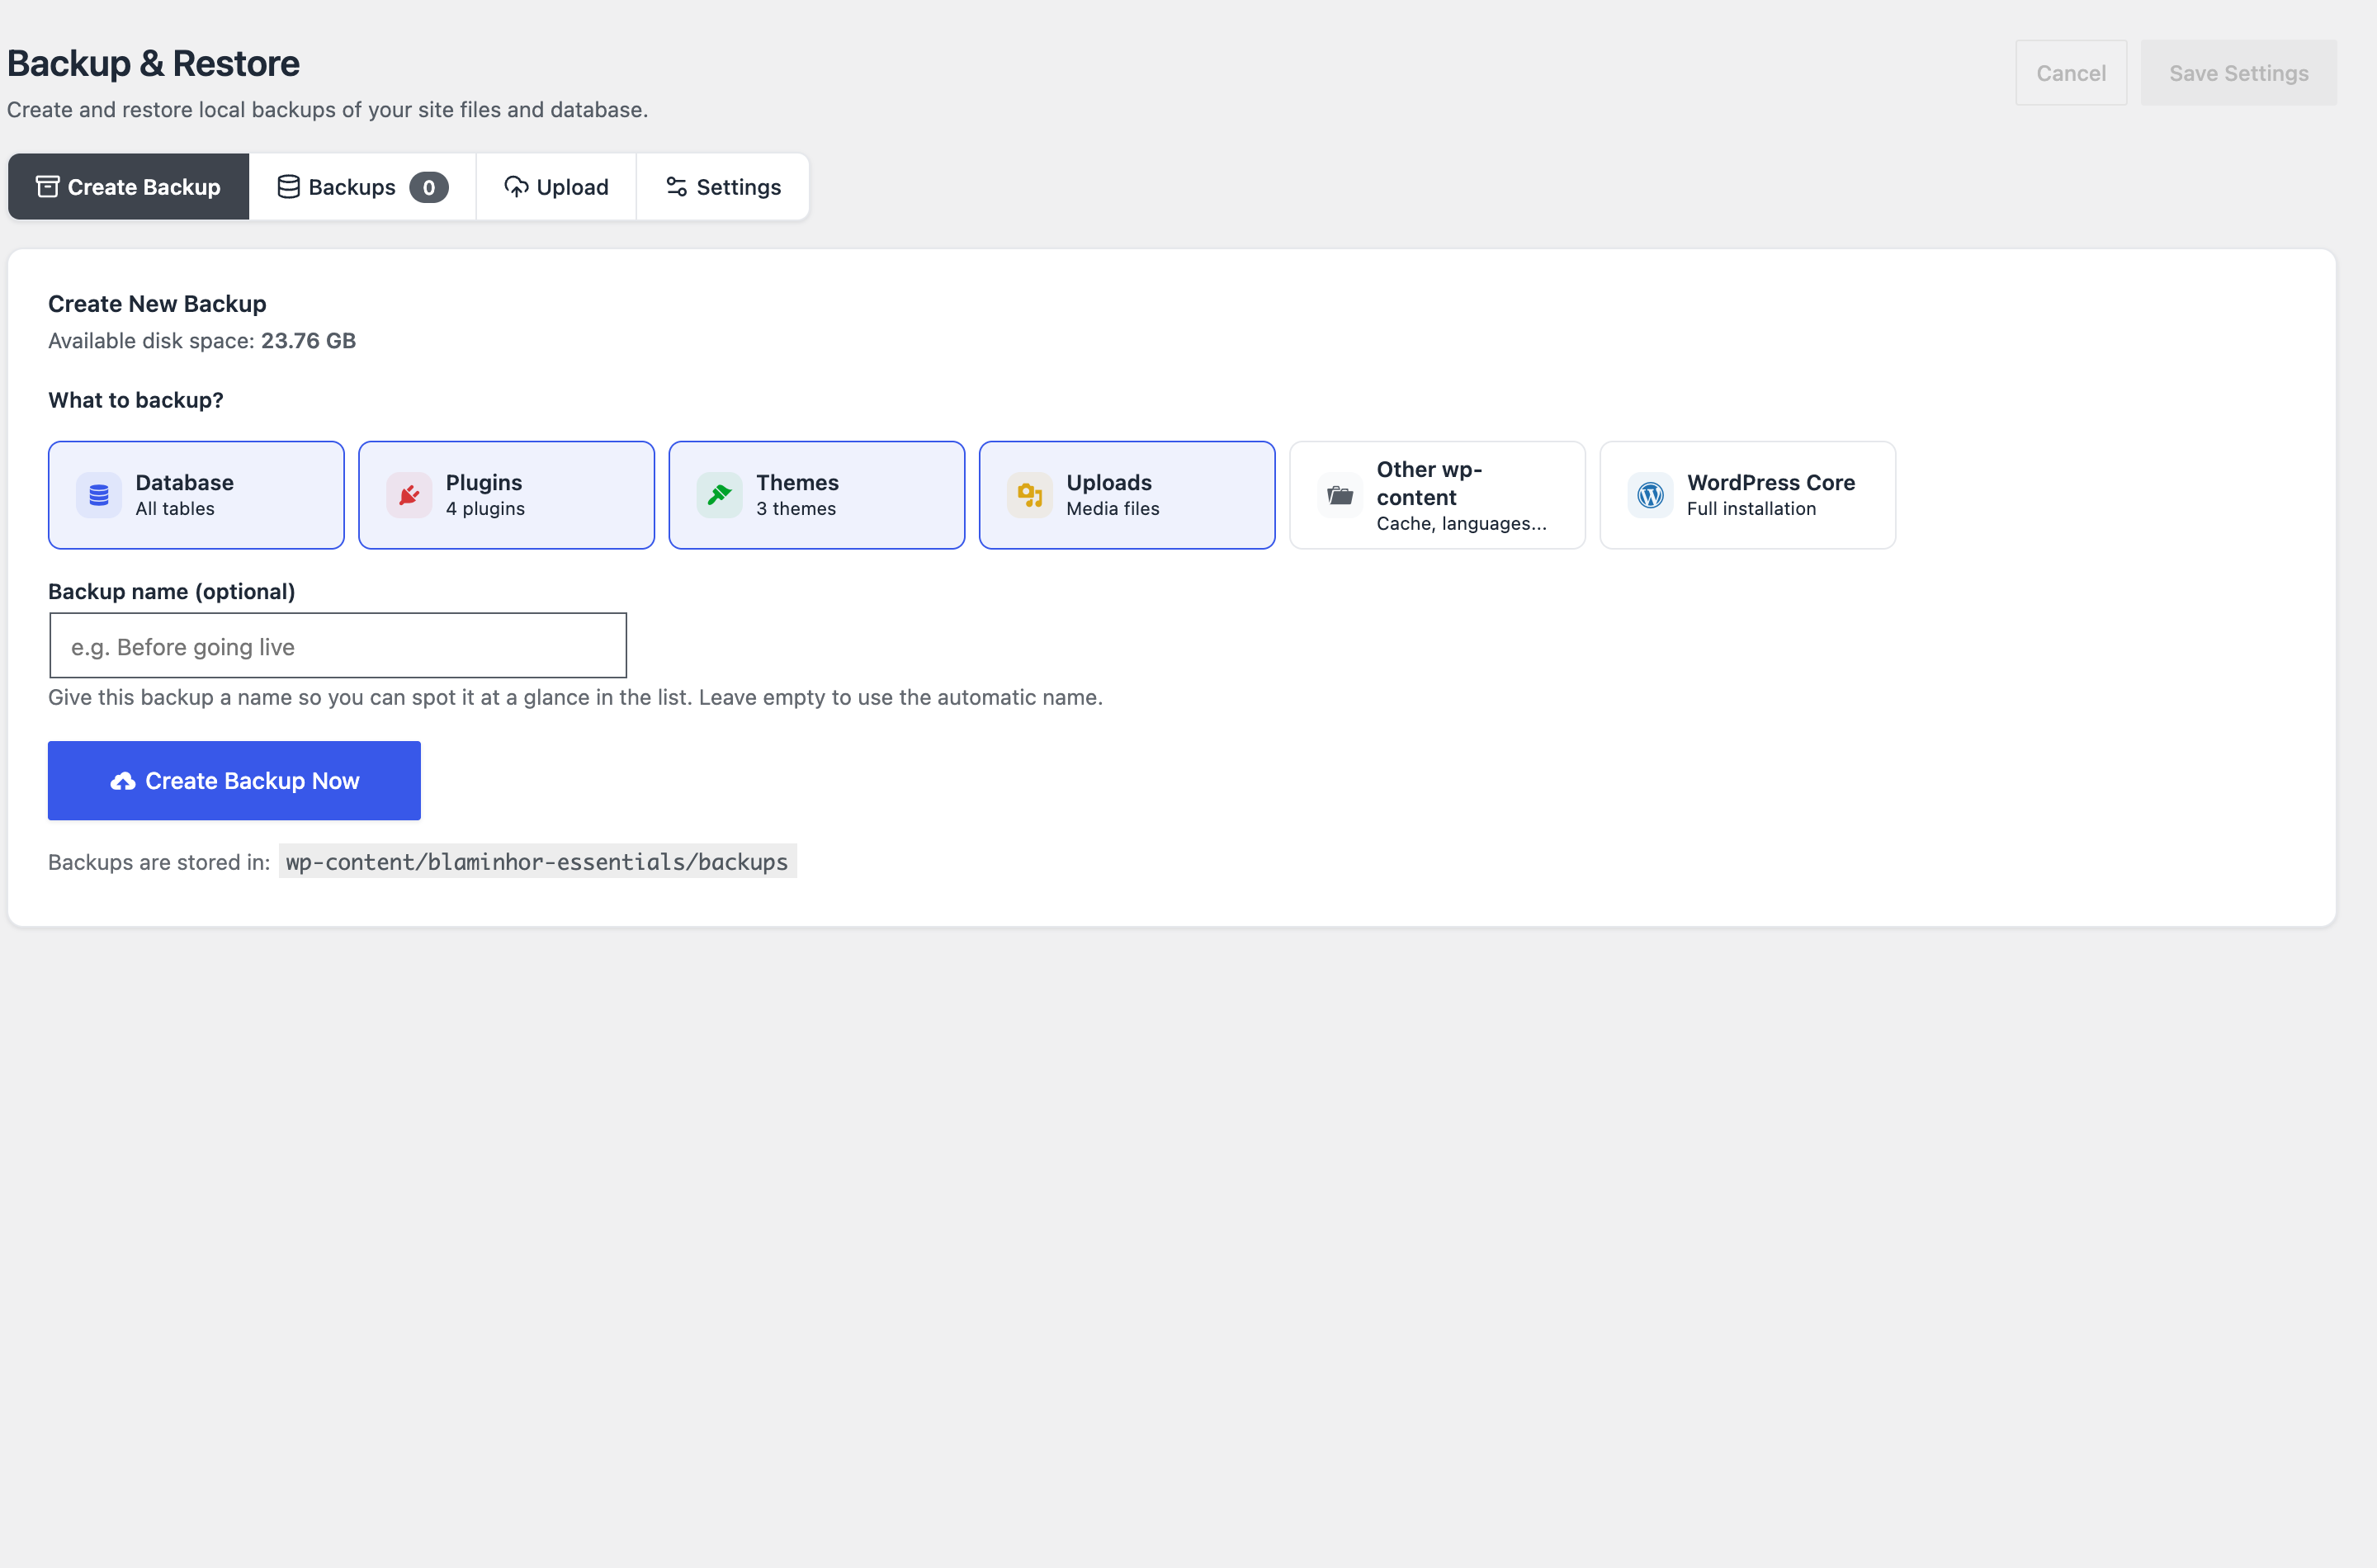
Task: Click the WordPress Core logo icon
Action: 1650,495
